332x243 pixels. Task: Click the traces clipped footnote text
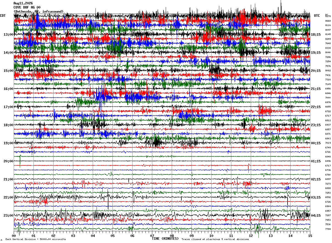[215, 239]
